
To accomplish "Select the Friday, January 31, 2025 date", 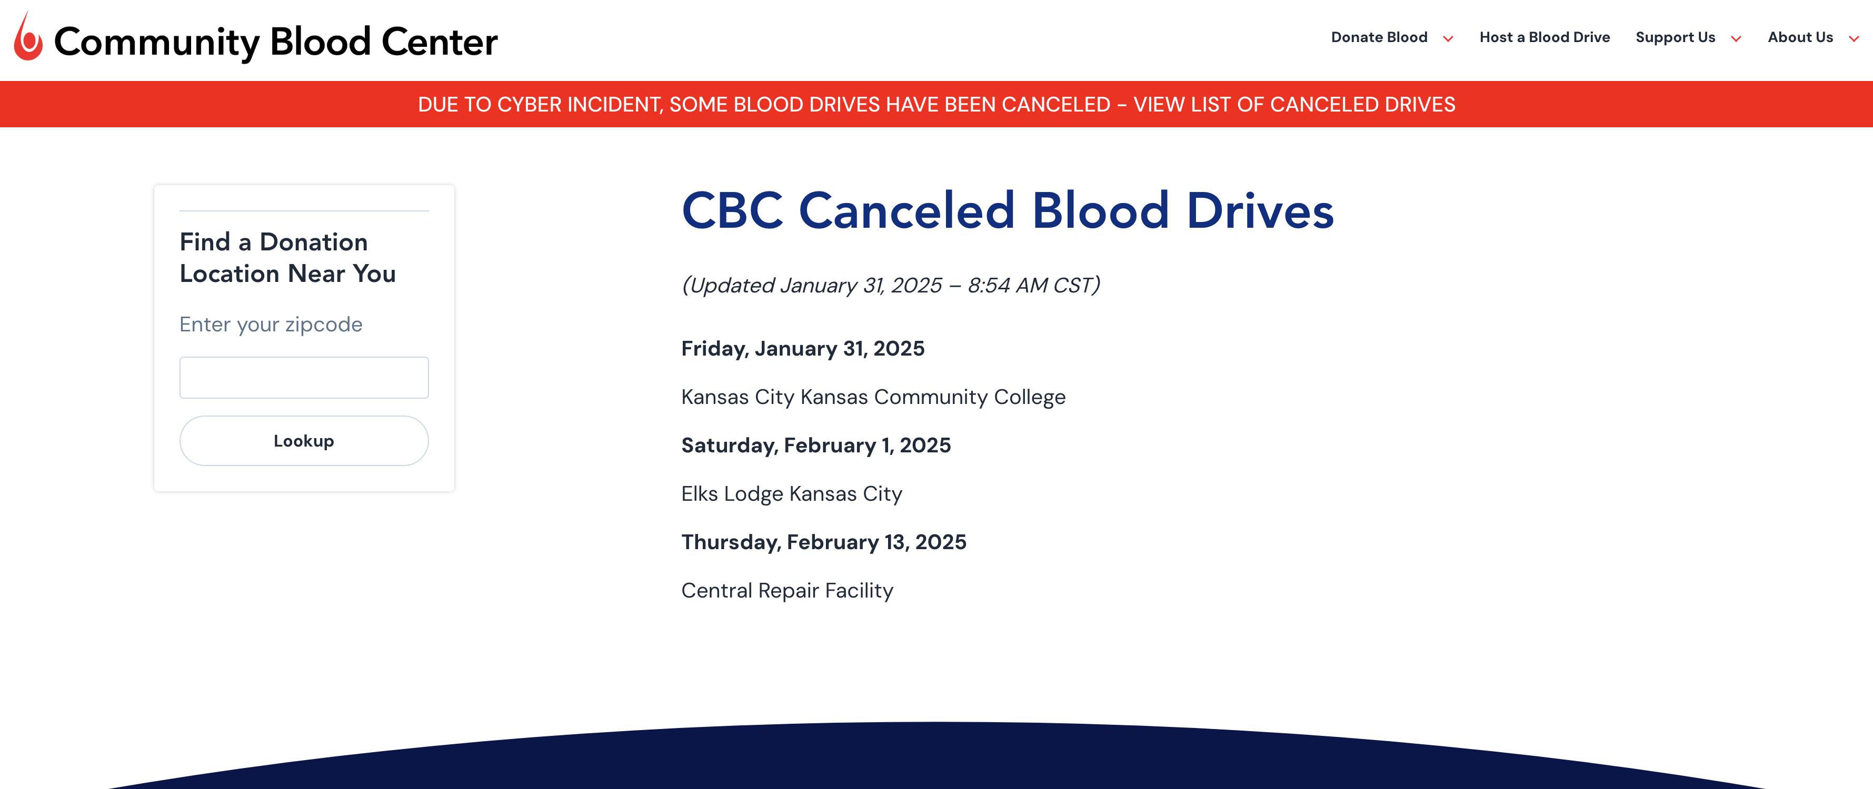I will pos(803,348).
